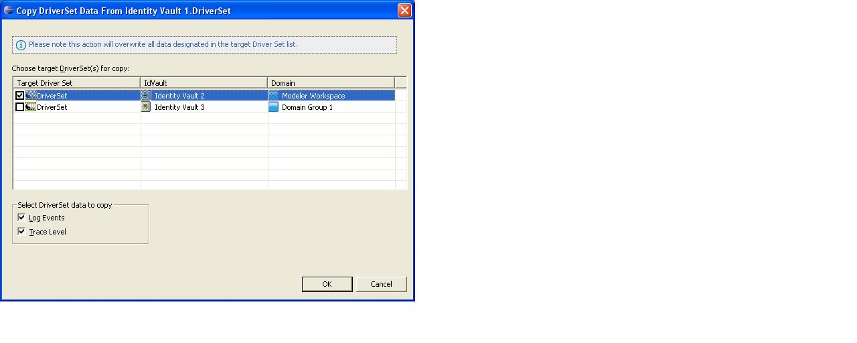Sort by IdVault column header
Screen dimensions: 857x343
pyautogui.click(x=204, y=83)
